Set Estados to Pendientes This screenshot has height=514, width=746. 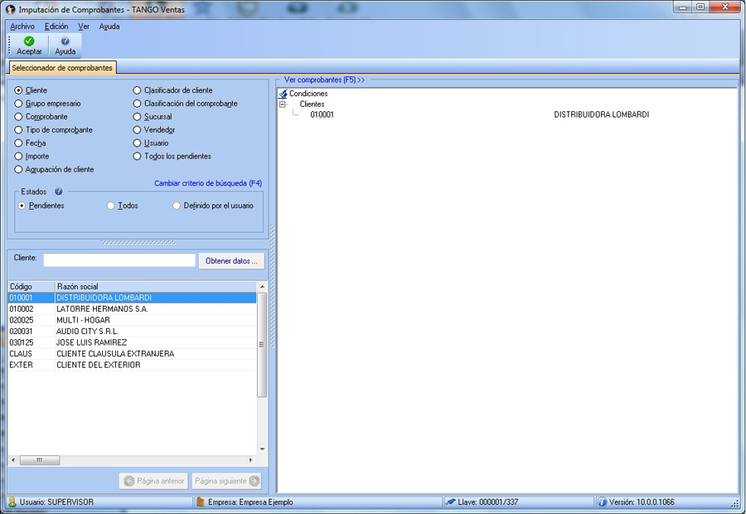tap(22, 206)
